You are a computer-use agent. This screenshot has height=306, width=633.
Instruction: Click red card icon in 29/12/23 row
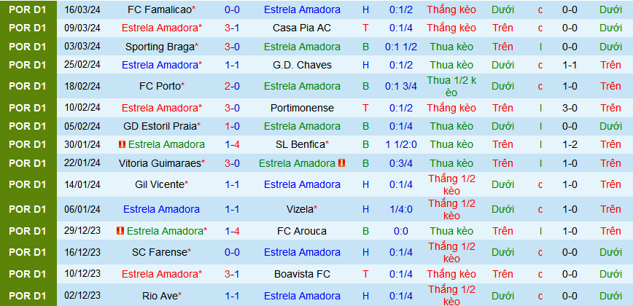pyautogui.click(x=120, y=231)
